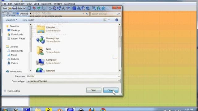Open Chrome from the taskbar

point(103,109)
